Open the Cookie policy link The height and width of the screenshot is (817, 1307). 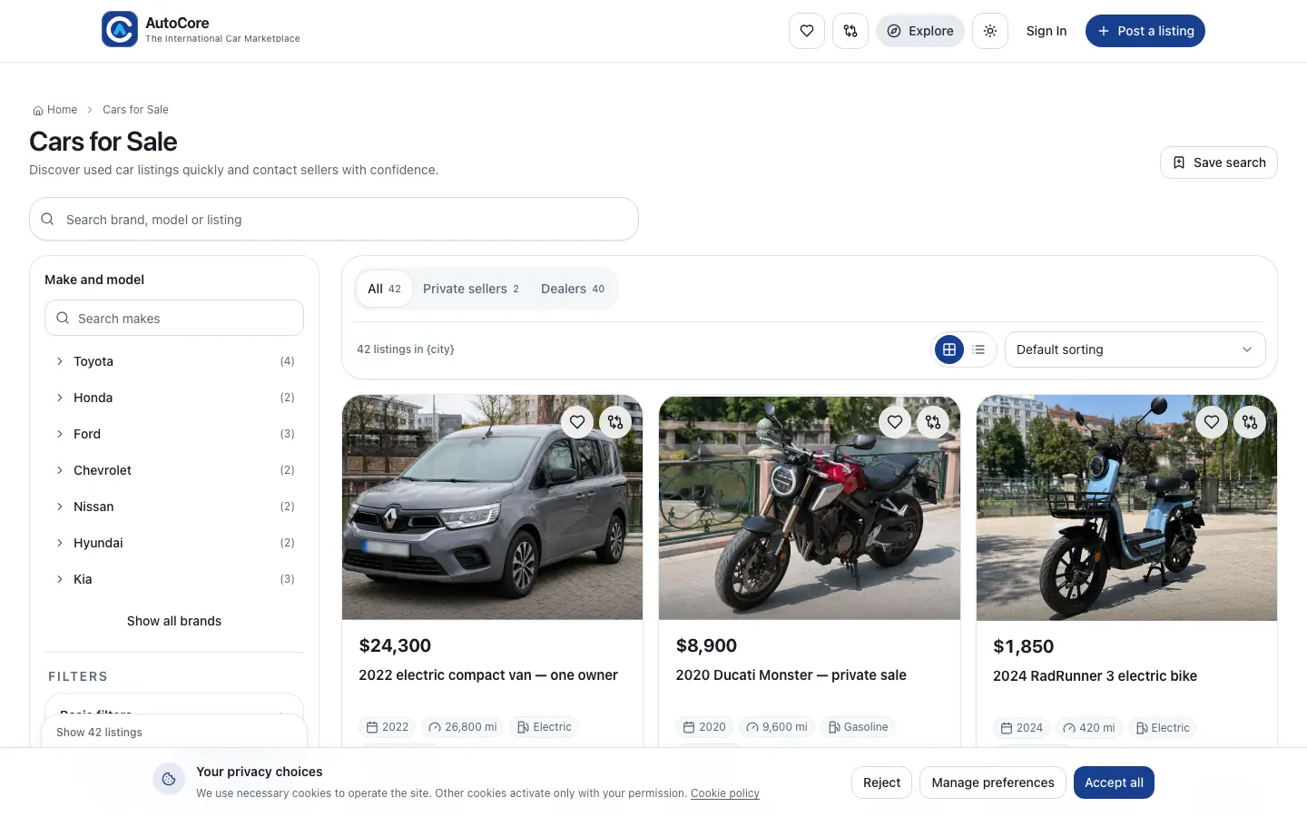[x=725, y=793]
